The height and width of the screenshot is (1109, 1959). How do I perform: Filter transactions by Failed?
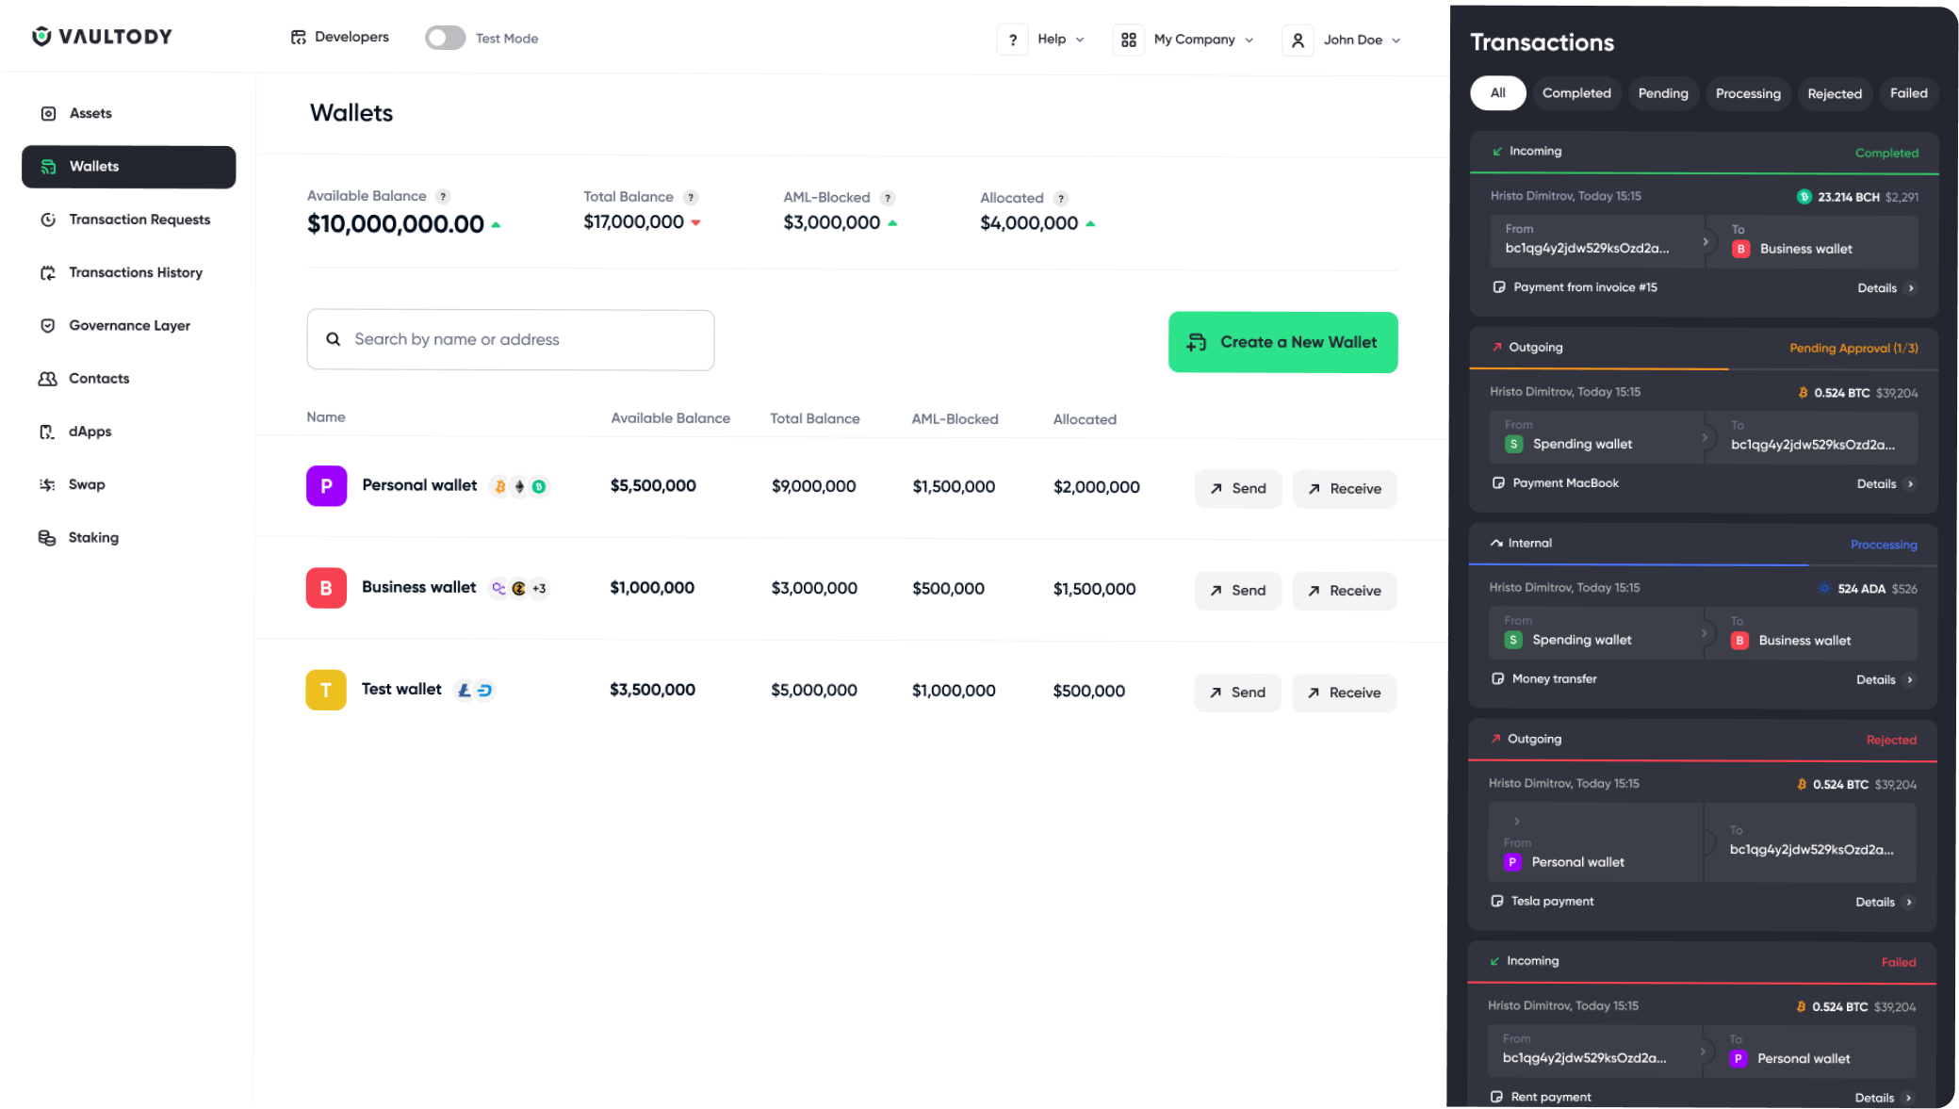1908,93
